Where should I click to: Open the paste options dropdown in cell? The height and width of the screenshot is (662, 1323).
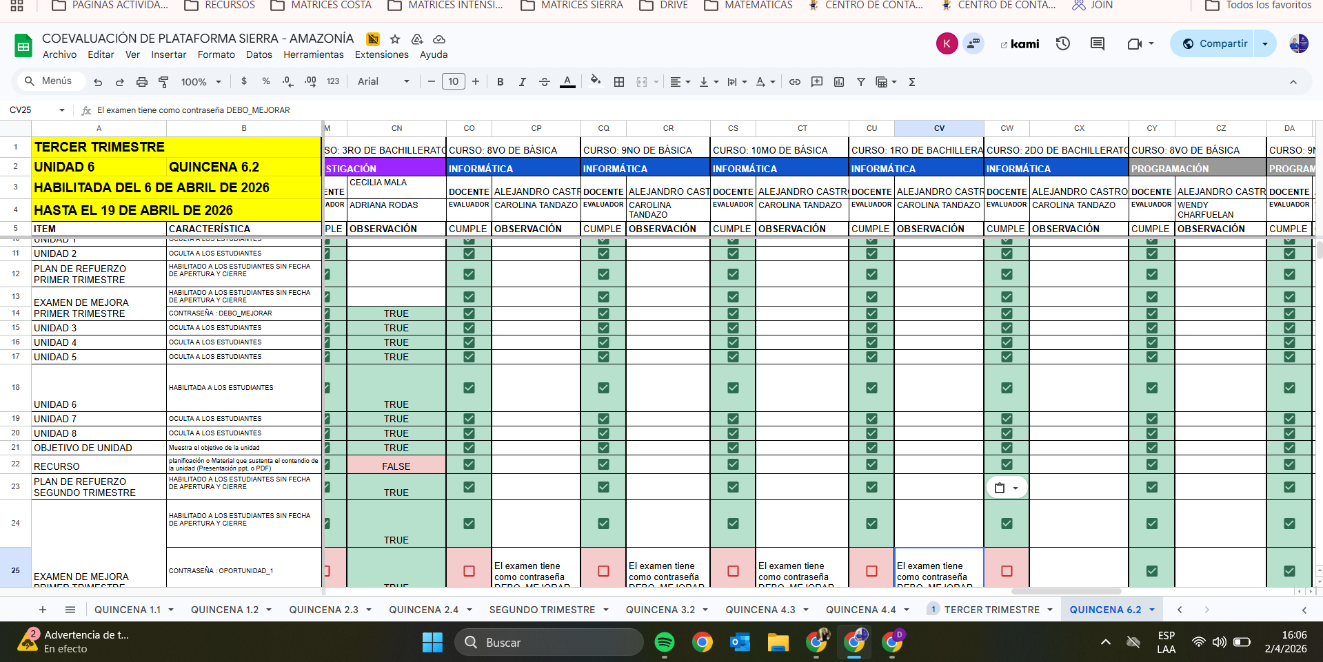coord(1007,488)
